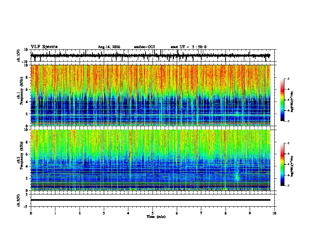
Task: Click the time axis tick label "10"
Action: click(274, 213)
